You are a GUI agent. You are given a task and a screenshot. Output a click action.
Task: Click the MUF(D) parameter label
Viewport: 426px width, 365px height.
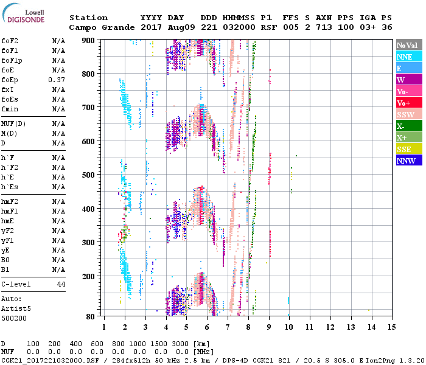(13, 123)
